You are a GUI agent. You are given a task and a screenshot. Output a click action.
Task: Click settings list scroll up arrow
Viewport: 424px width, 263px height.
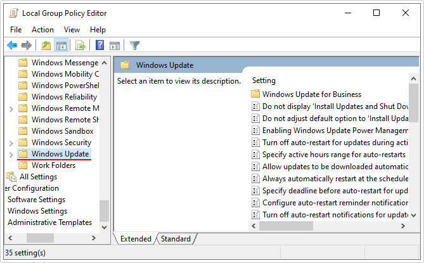coord(413,79)
